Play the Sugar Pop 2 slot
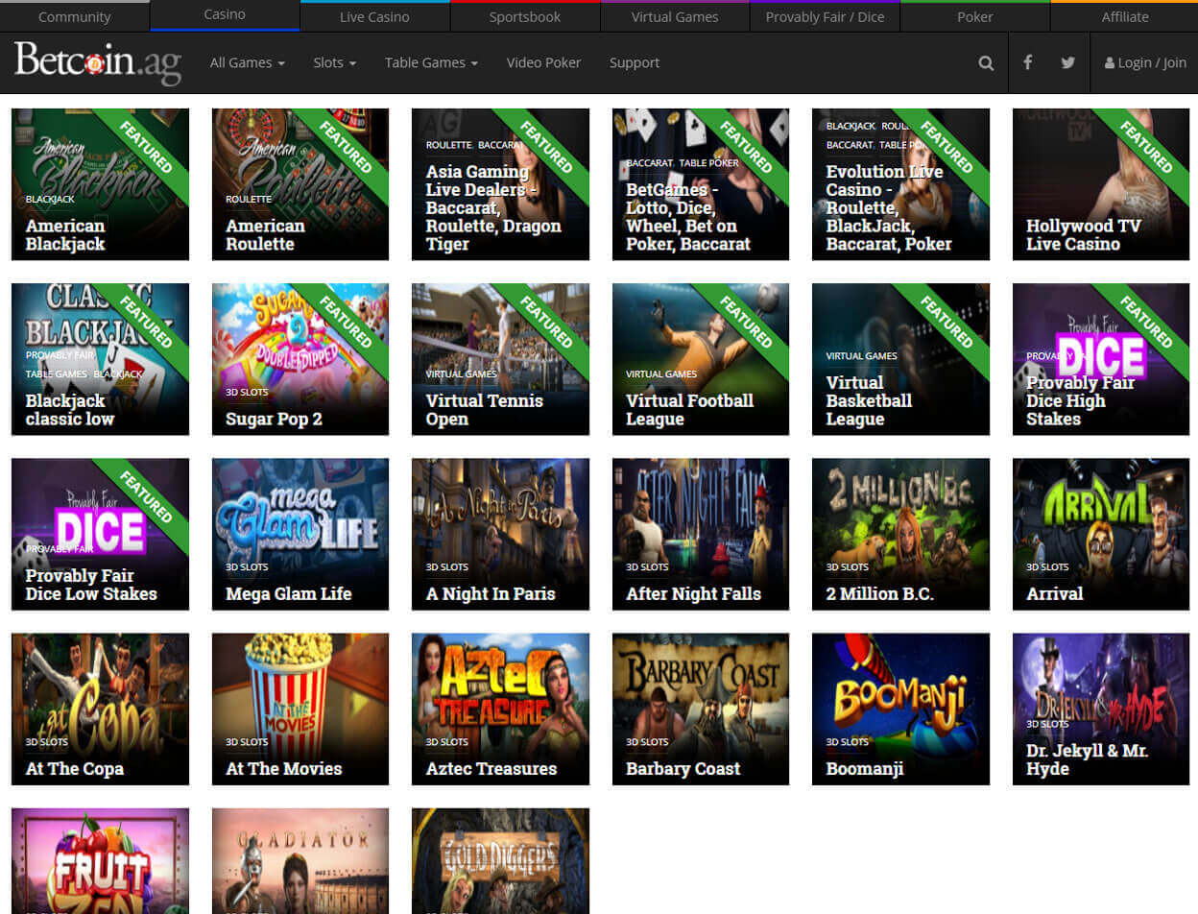Image resolution: width=1198 pixels, height=914 pixels. 300,359
